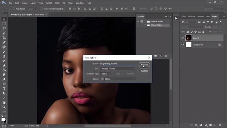This screenshot has width=227, height=128.
Task: Select the Horizontal Type tool
Action: [x=4, y=89]
